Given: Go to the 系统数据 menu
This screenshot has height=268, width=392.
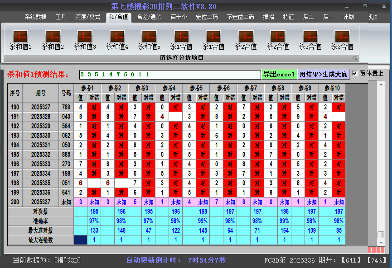Looking at the screenshot, I should (x=35, y=17).
